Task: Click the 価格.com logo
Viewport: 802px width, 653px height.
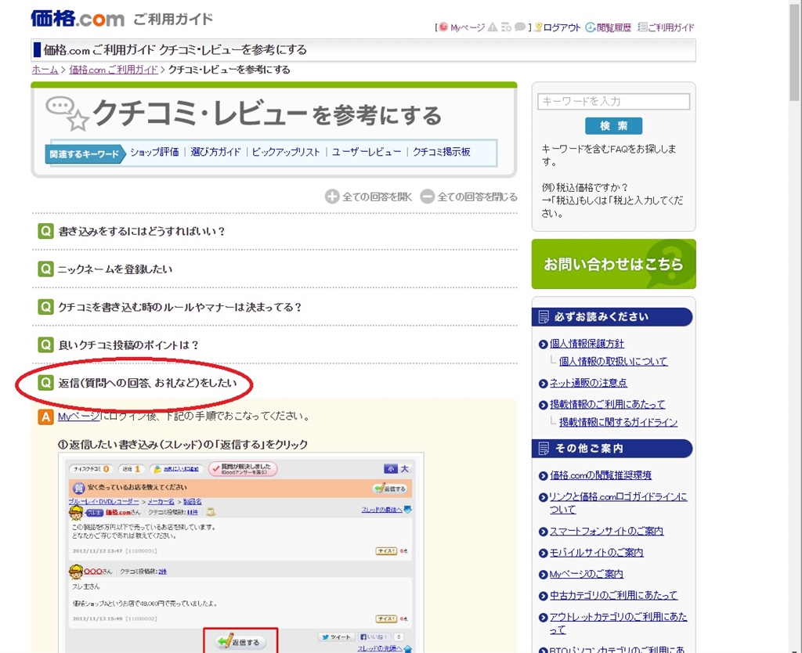Action: click(x=78, y=19)
